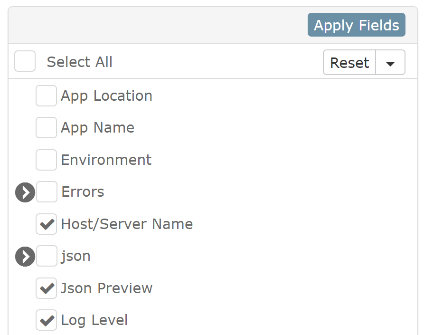Image resolution: width=424 pixels, height=335 pixels.
Task: Click the 'json' field label text
Action: (x=75, y=256)
